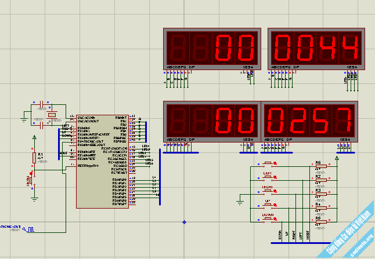Viewport: 375px width, 259px height.
Task: Click the power terminal arrow above R6
Action: point(337,158)
